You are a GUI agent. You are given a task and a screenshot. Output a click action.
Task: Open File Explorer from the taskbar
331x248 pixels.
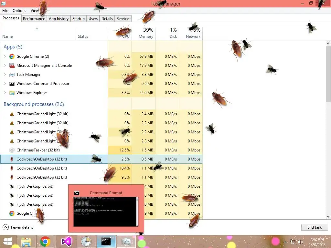tap(26, 242)
